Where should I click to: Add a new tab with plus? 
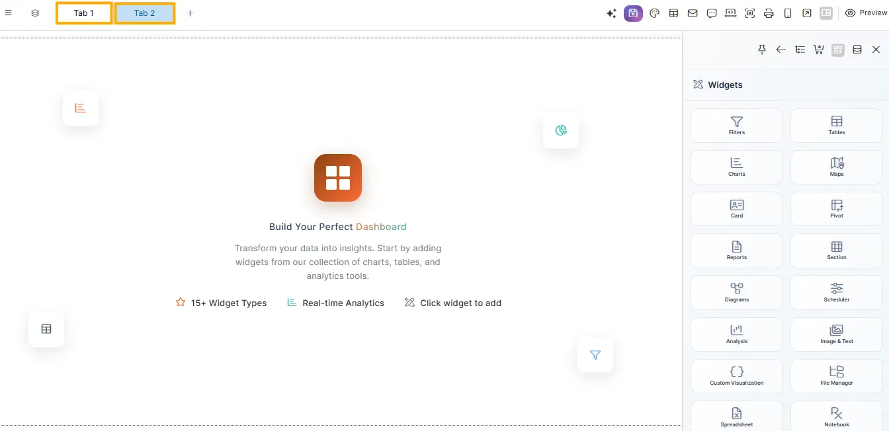[x=190, y=13]
